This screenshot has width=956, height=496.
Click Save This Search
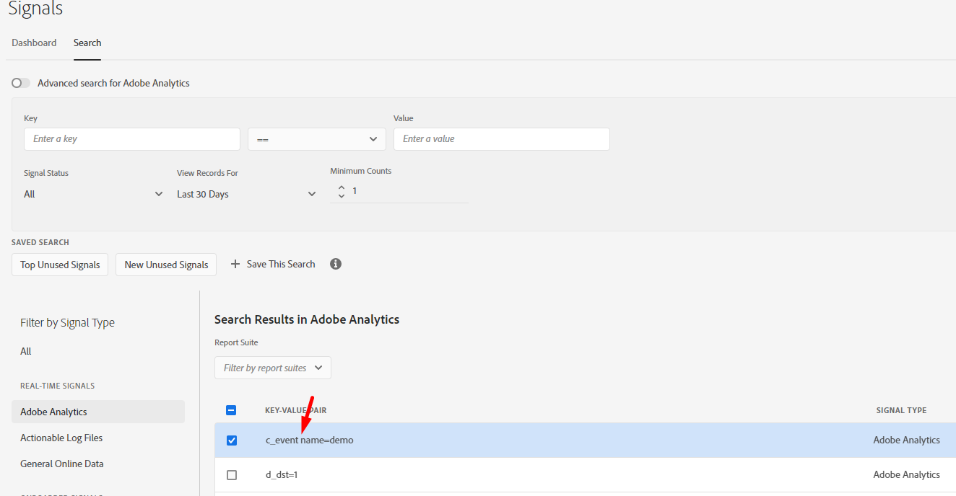(273, 264)
